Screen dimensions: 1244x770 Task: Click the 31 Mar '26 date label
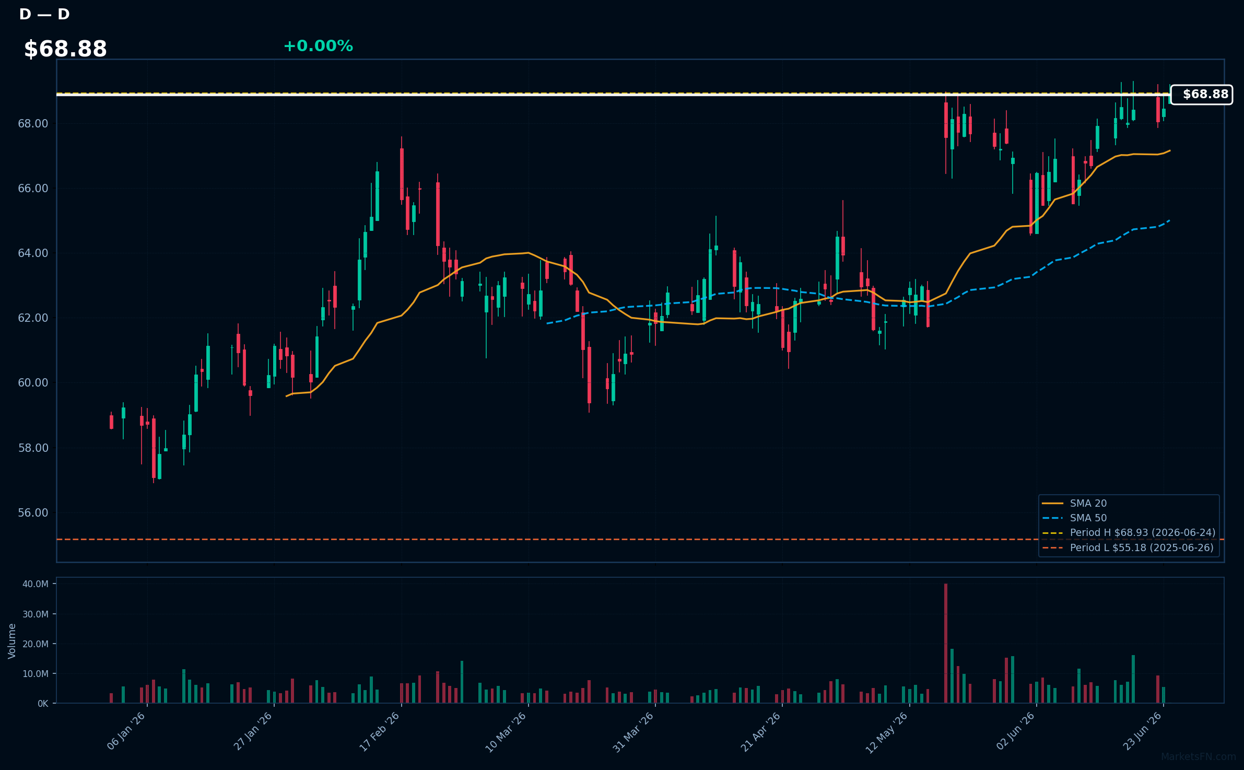(x=633, y=731)
